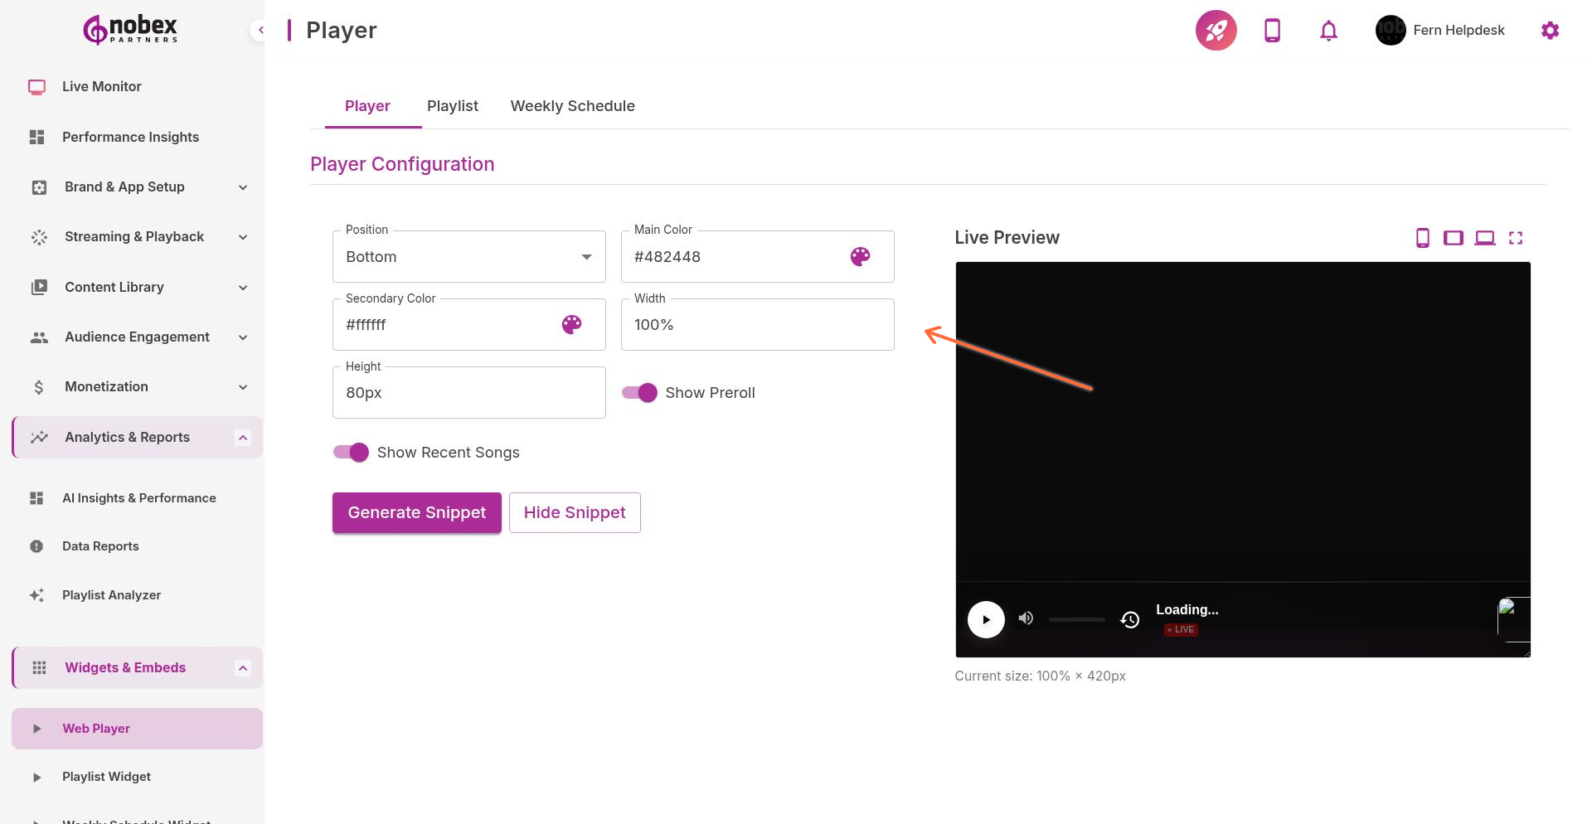Click the Generate Snippet button

tap(416, 512)
